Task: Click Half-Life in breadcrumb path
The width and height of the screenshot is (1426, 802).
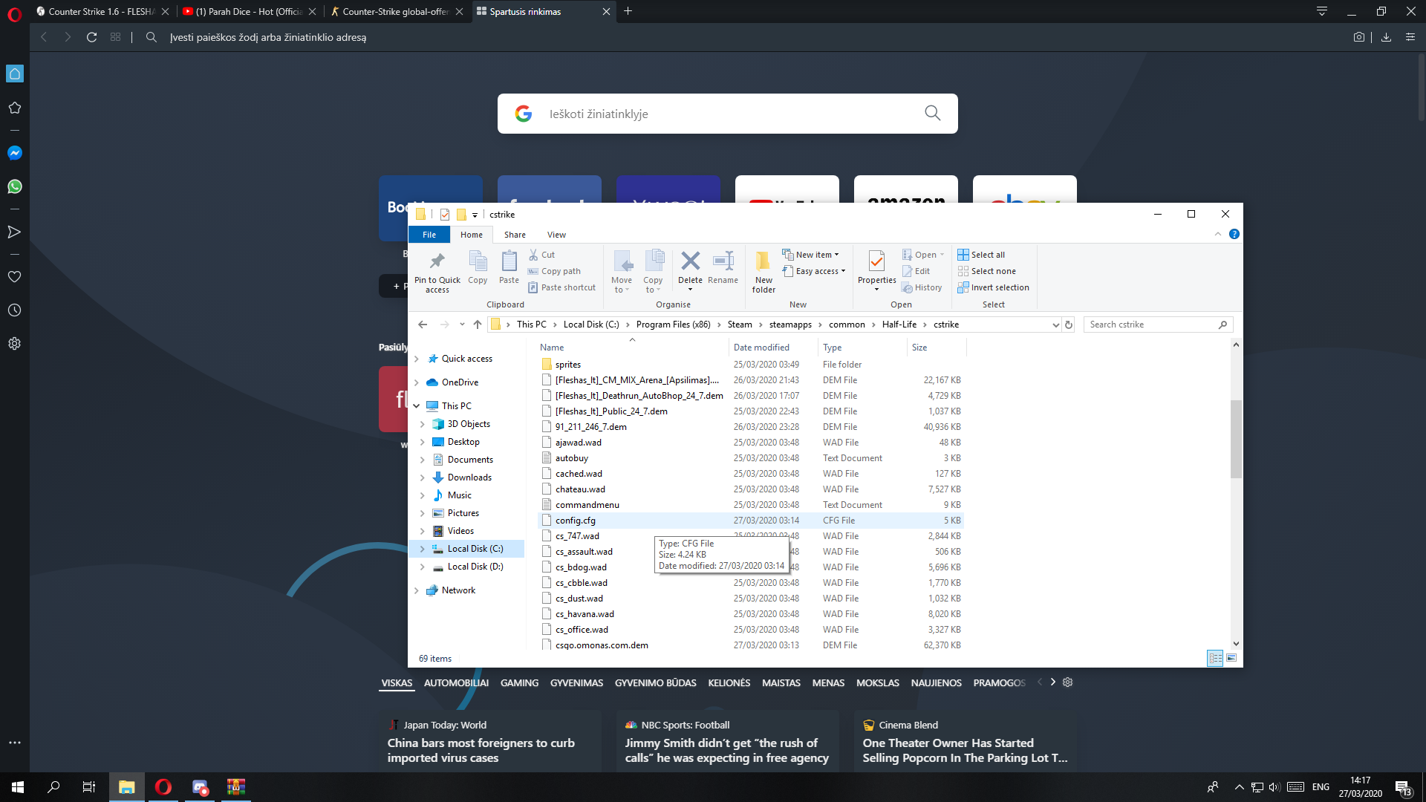Action: pos(899,325)
